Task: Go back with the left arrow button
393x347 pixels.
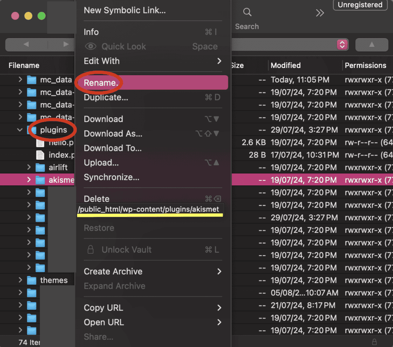Action: point(26,45)
